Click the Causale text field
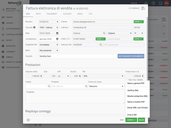 (x=77, y=56)
